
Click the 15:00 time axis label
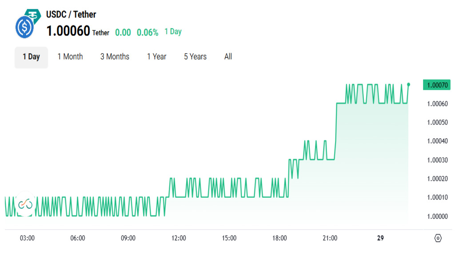click(229, 238)
